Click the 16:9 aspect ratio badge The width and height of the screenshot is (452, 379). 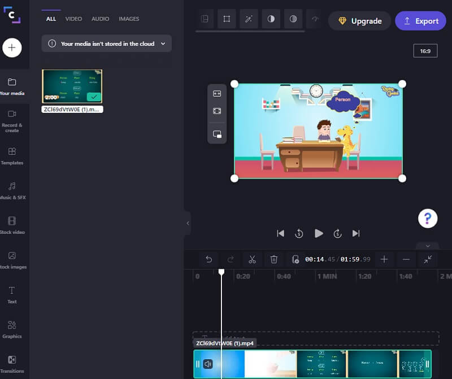click(425, 50)
